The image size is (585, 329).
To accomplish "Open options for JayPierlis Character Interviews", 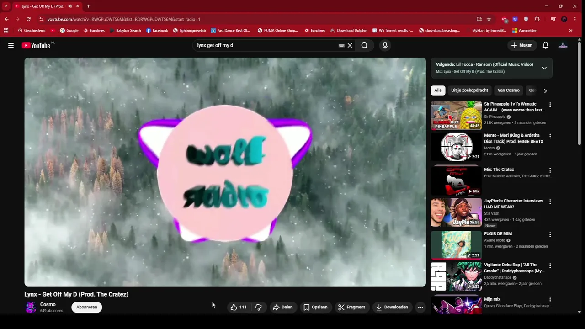I will pyautogui.click(x=550, y=202).
